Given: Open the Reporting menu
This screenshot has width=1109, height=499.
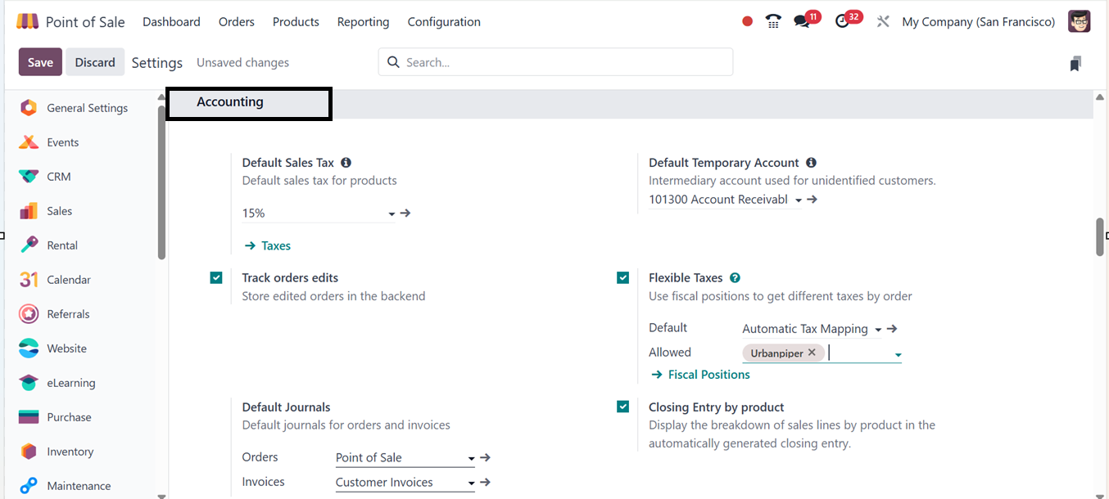Looking at the screenshot, I should click(x=363, y=22).
